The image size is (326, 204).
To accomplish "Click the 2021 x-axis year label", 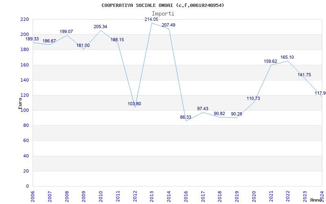I will [x=271, y=197].
